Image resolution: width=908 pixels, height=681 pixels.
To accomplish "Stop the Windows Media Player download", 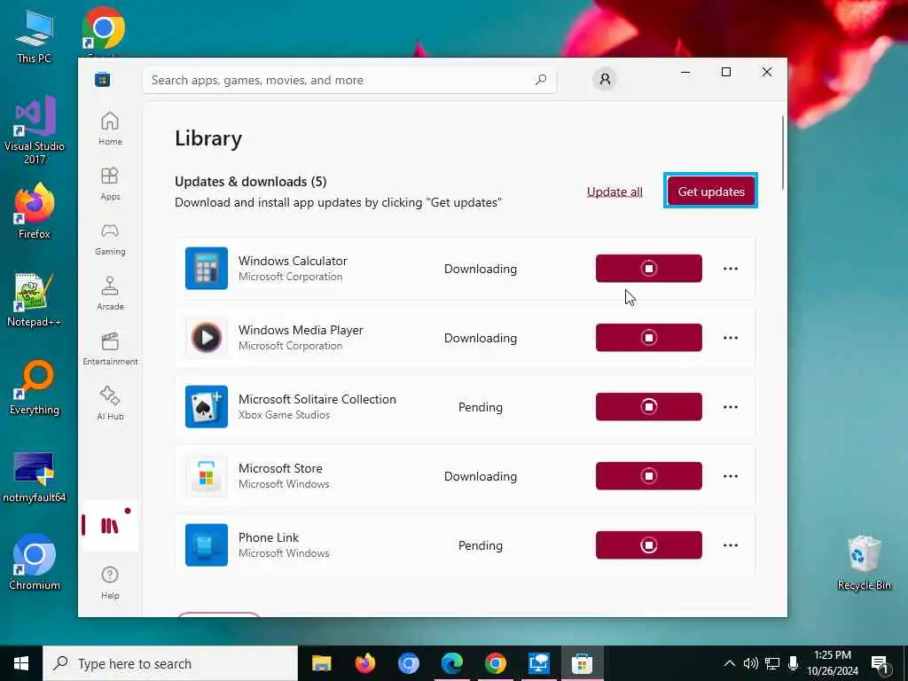I will 648,337.
